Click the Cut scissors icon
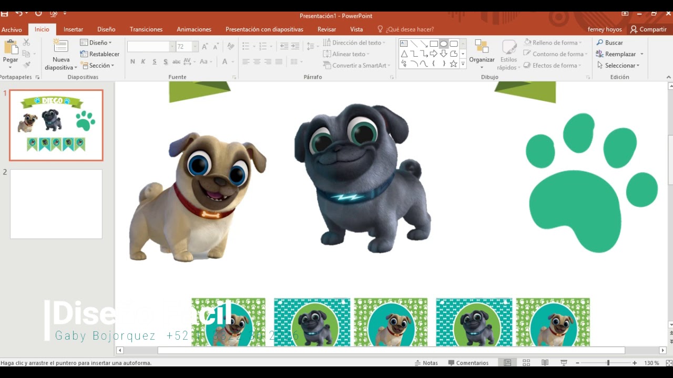 tap(26, 43)
